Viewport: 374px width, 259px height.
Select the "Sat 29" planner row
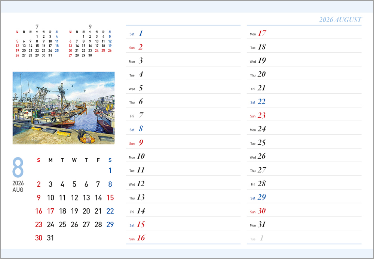pos(304,196)
